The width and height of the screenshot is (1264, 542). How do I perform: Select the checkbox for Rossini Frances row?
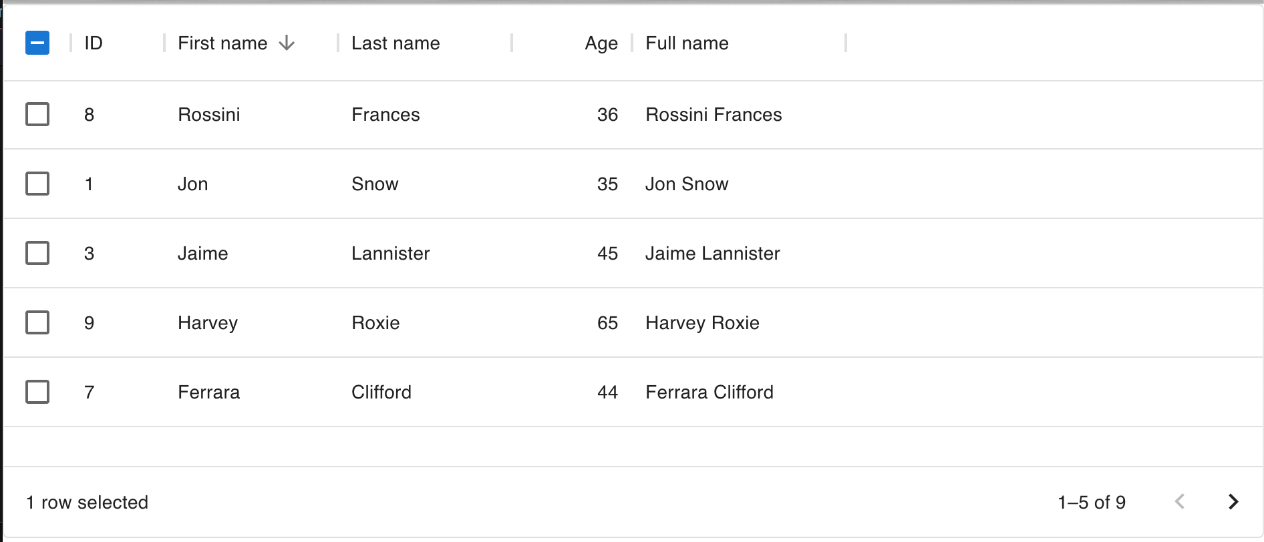click(37, 114)
